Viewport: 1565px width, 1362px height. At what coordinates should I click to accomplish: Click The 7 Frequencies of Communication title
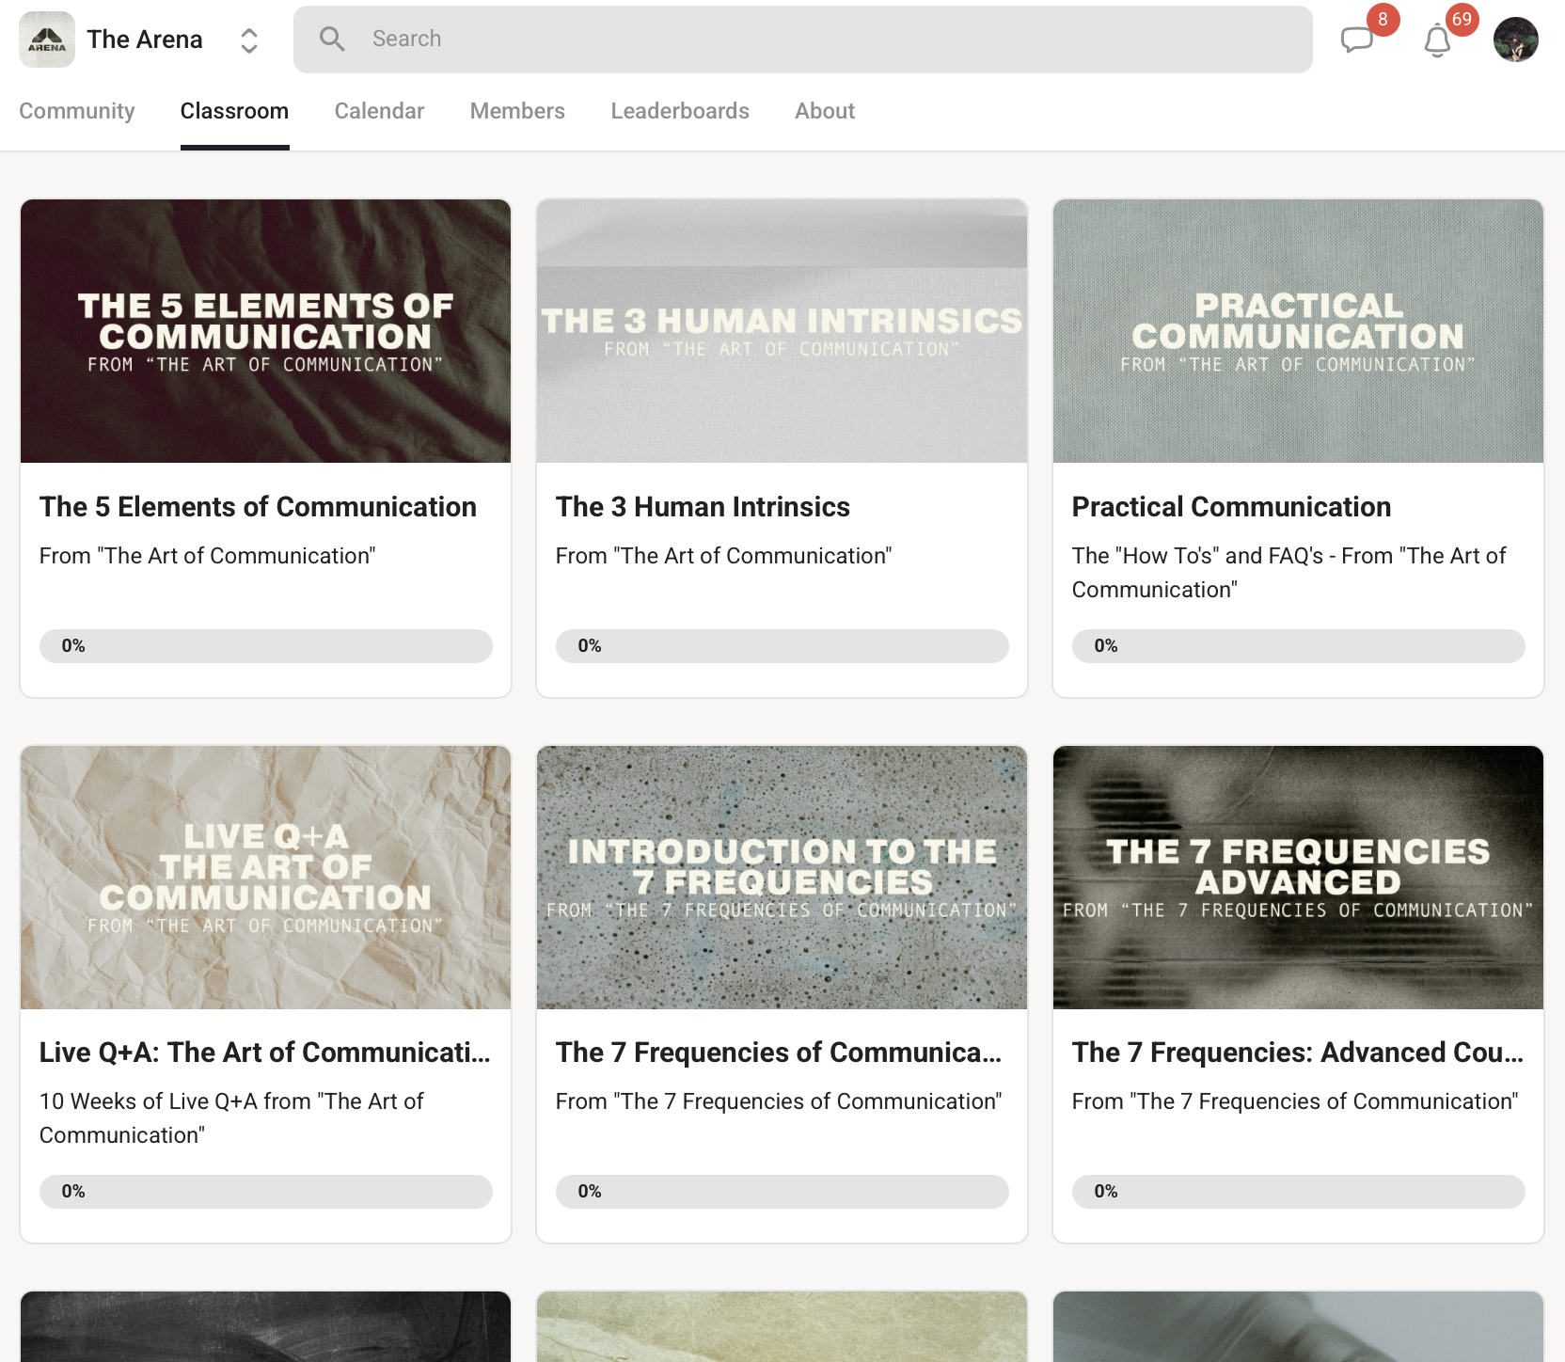779,1053
